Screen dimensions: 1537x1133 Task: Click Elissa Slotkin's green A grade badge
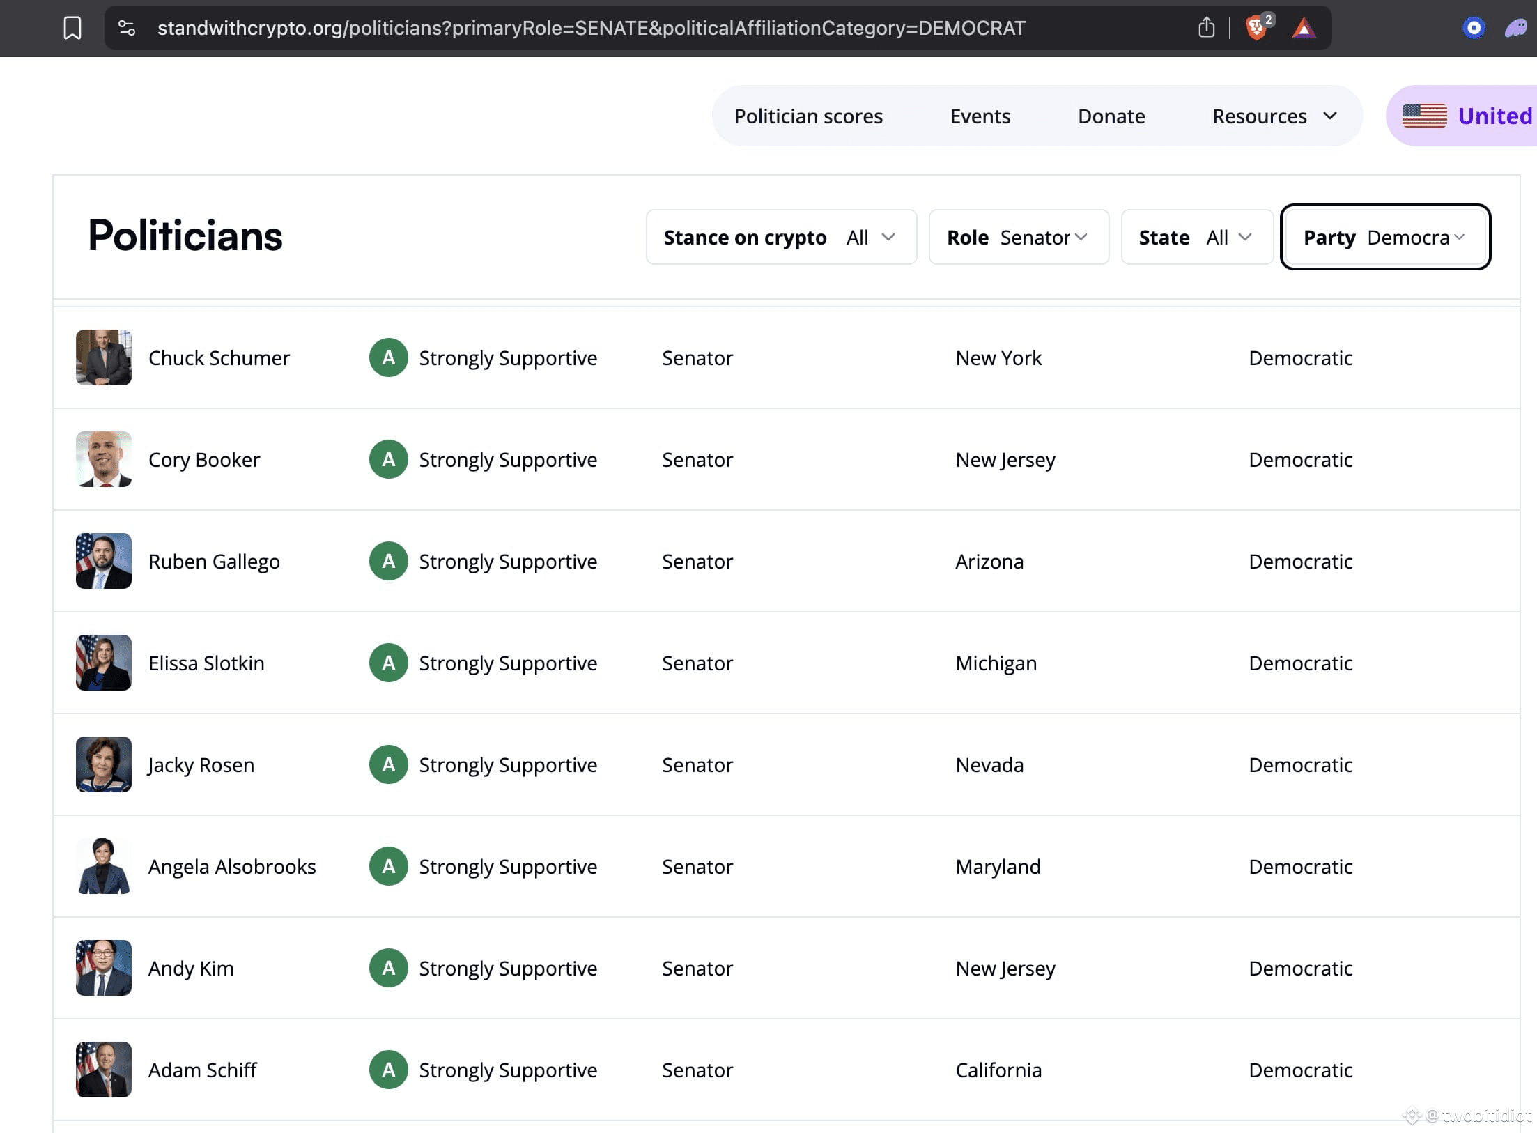point(389,663)
